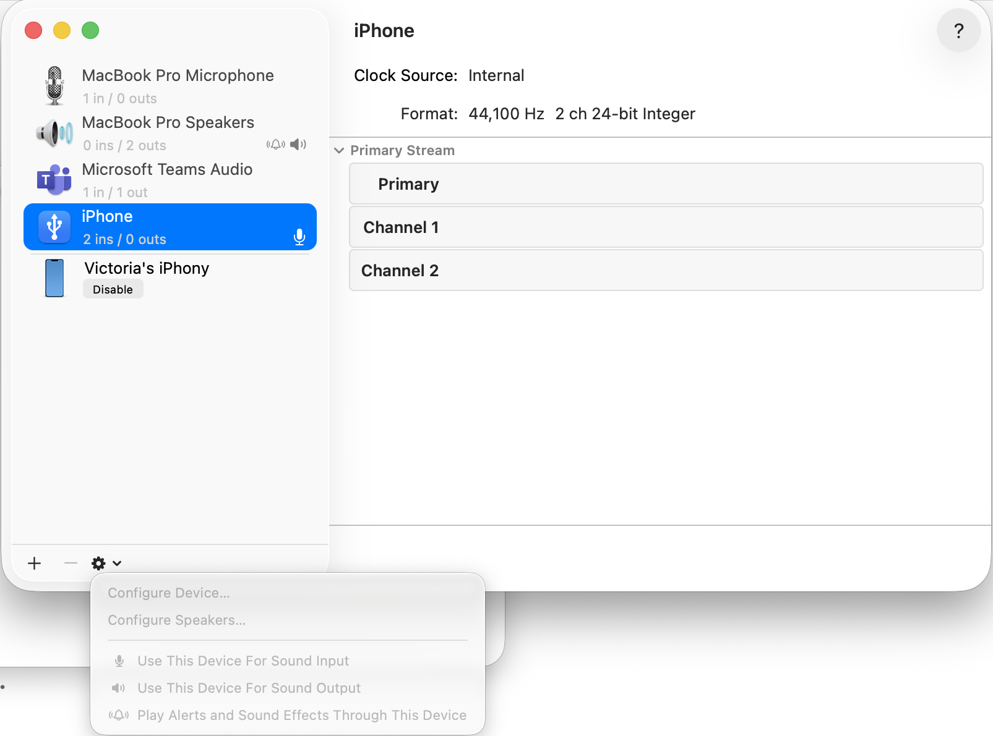The image size is (993, 736).
Task: Click the Channel 2 row
Action: coord(666,270)
